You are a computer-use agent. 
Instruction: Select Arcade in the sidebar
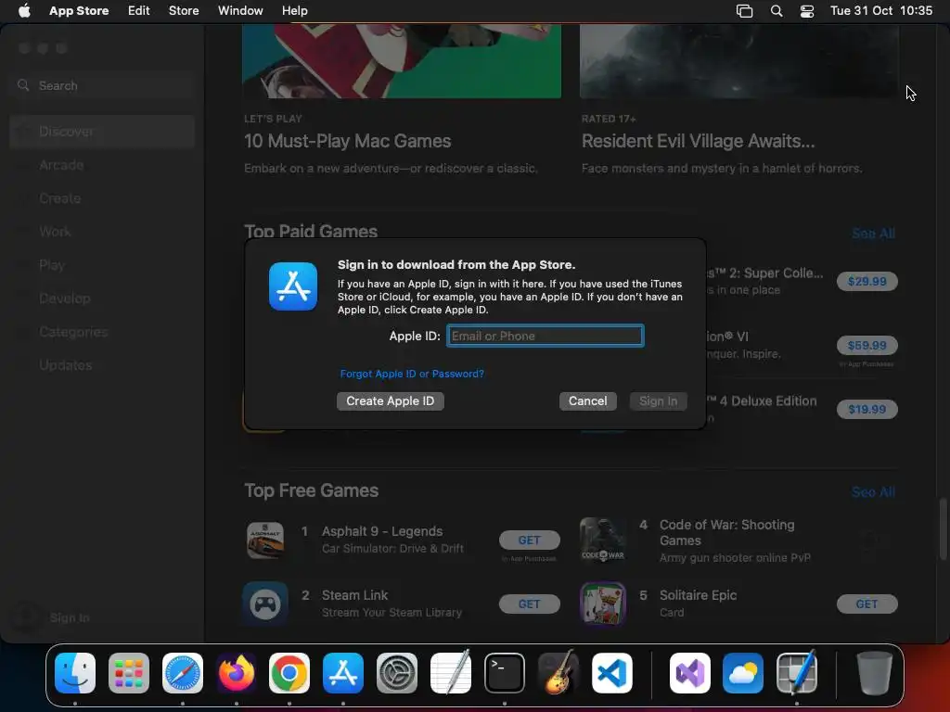pyautogui.click(x=102, y=165)
